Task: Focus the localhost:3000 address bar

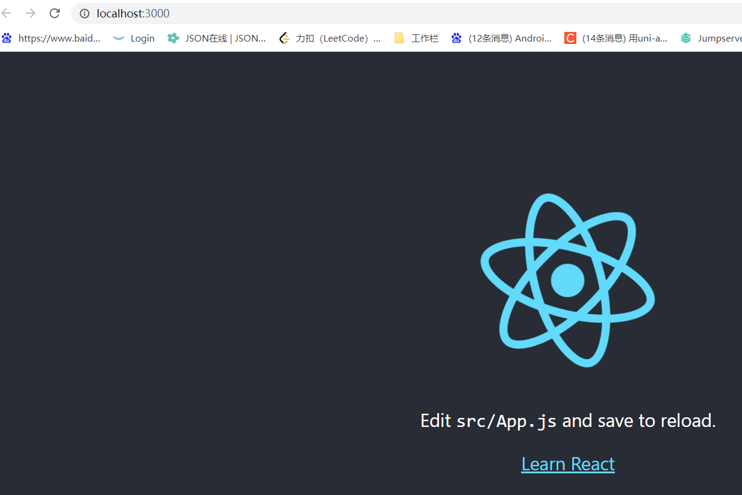Action: coord(407,13)
